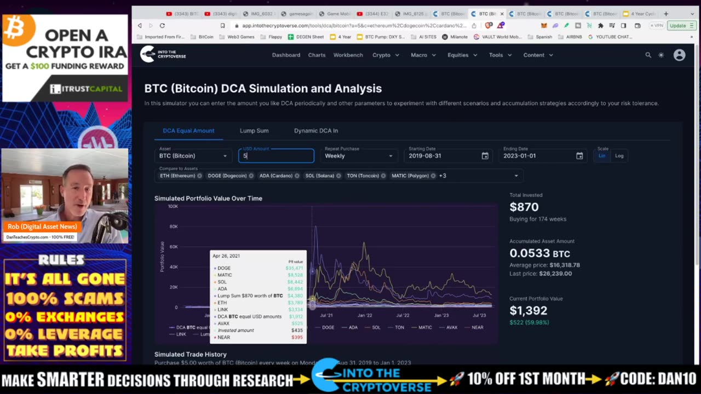The width and height of the screenshot is (701, 394).
Task: Toggle NEAR series in chart legend
Action: (x=473, y=327)
